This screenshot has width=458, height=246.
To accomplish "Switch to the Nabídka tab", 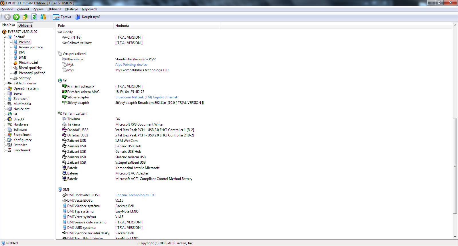I will pyautogui.click(x=9, y=25).
